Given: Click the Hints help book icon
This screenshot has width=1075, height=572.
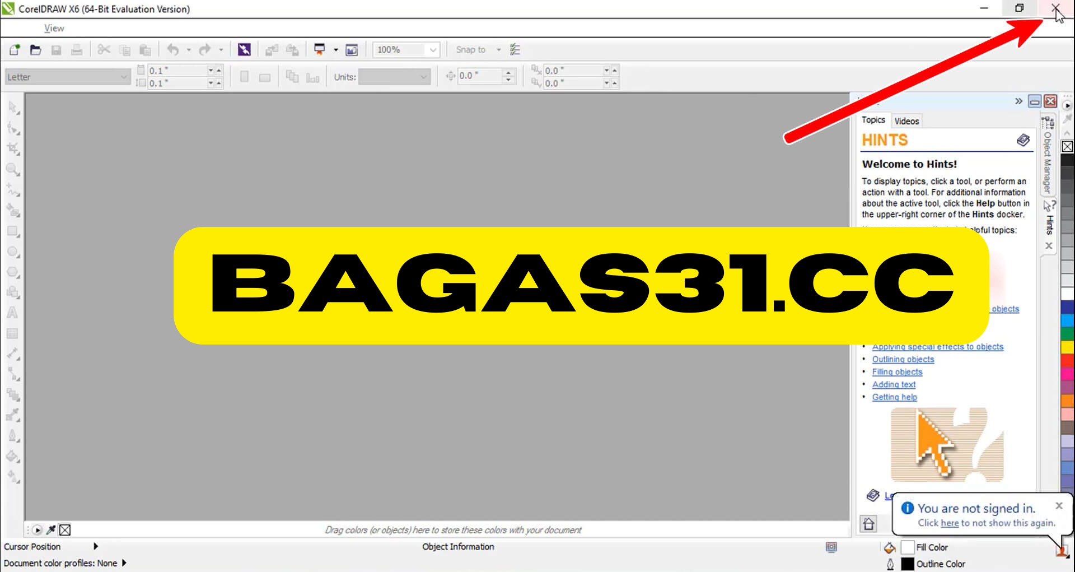Looking at the screenshot, I should (x=1023, y=140).
